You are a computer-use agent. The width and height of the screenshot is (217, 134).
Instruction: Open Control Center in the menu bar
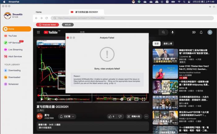coord(189,2)
